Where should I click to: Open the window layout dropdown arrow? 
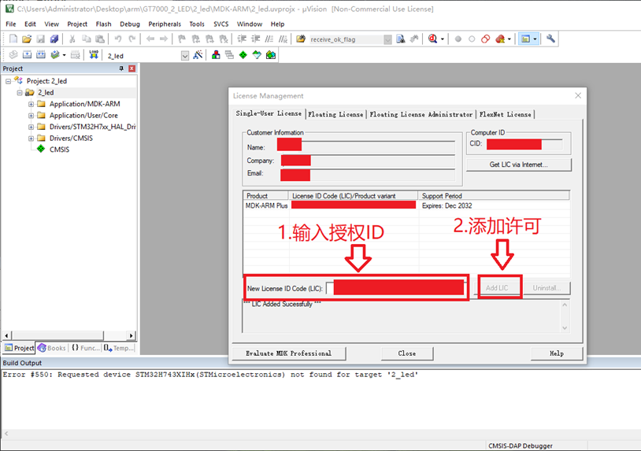535,39
